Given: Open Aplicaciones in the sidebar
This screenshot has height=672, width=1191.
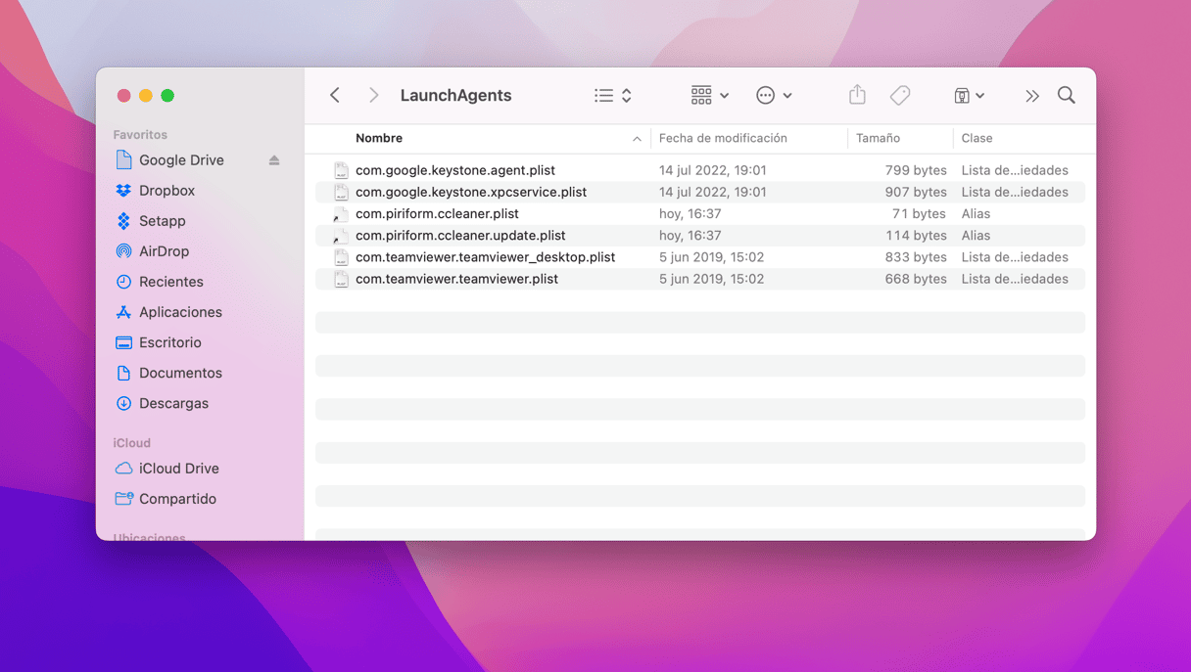Looking at the screenshot, I should pos(180,312).
